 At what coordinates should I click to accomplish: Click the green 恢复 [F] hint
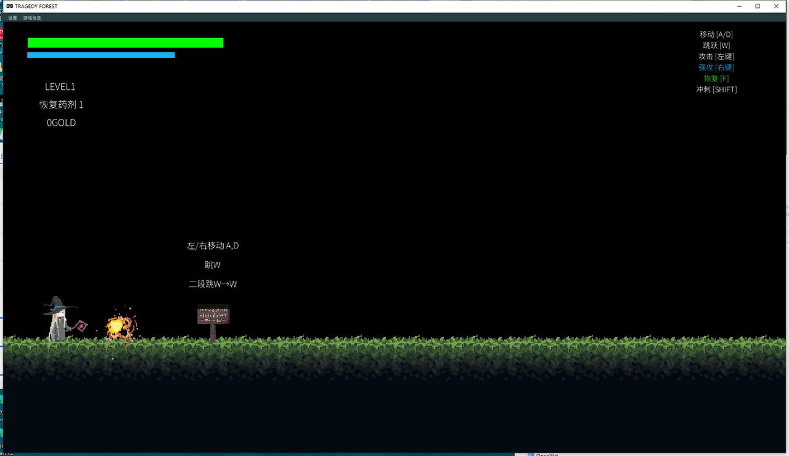pos(716,78)
